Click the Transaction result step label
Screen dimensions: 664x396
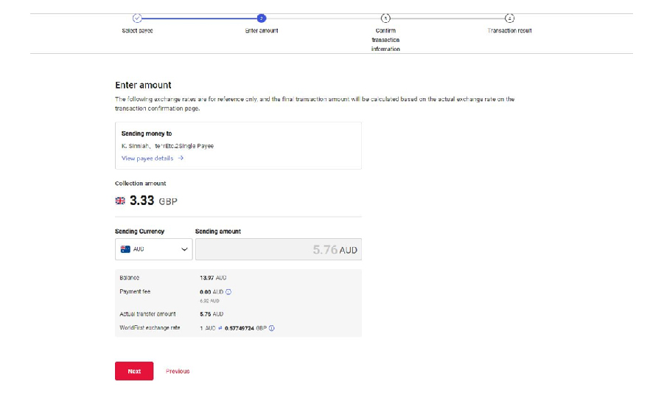click(509, 31)
